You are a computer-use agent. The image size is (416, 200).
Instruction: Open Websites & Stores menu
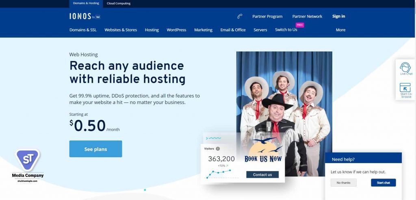click(x=121, y=30)
